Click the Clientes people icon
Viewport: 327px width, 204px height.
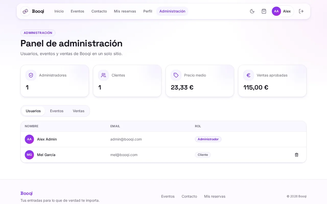tap(103, 75)
